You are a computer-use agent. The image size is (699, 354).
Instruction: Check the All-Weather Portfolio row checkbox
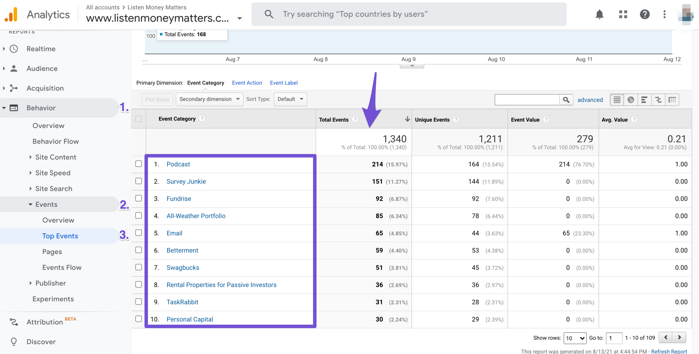pos(139,216)
